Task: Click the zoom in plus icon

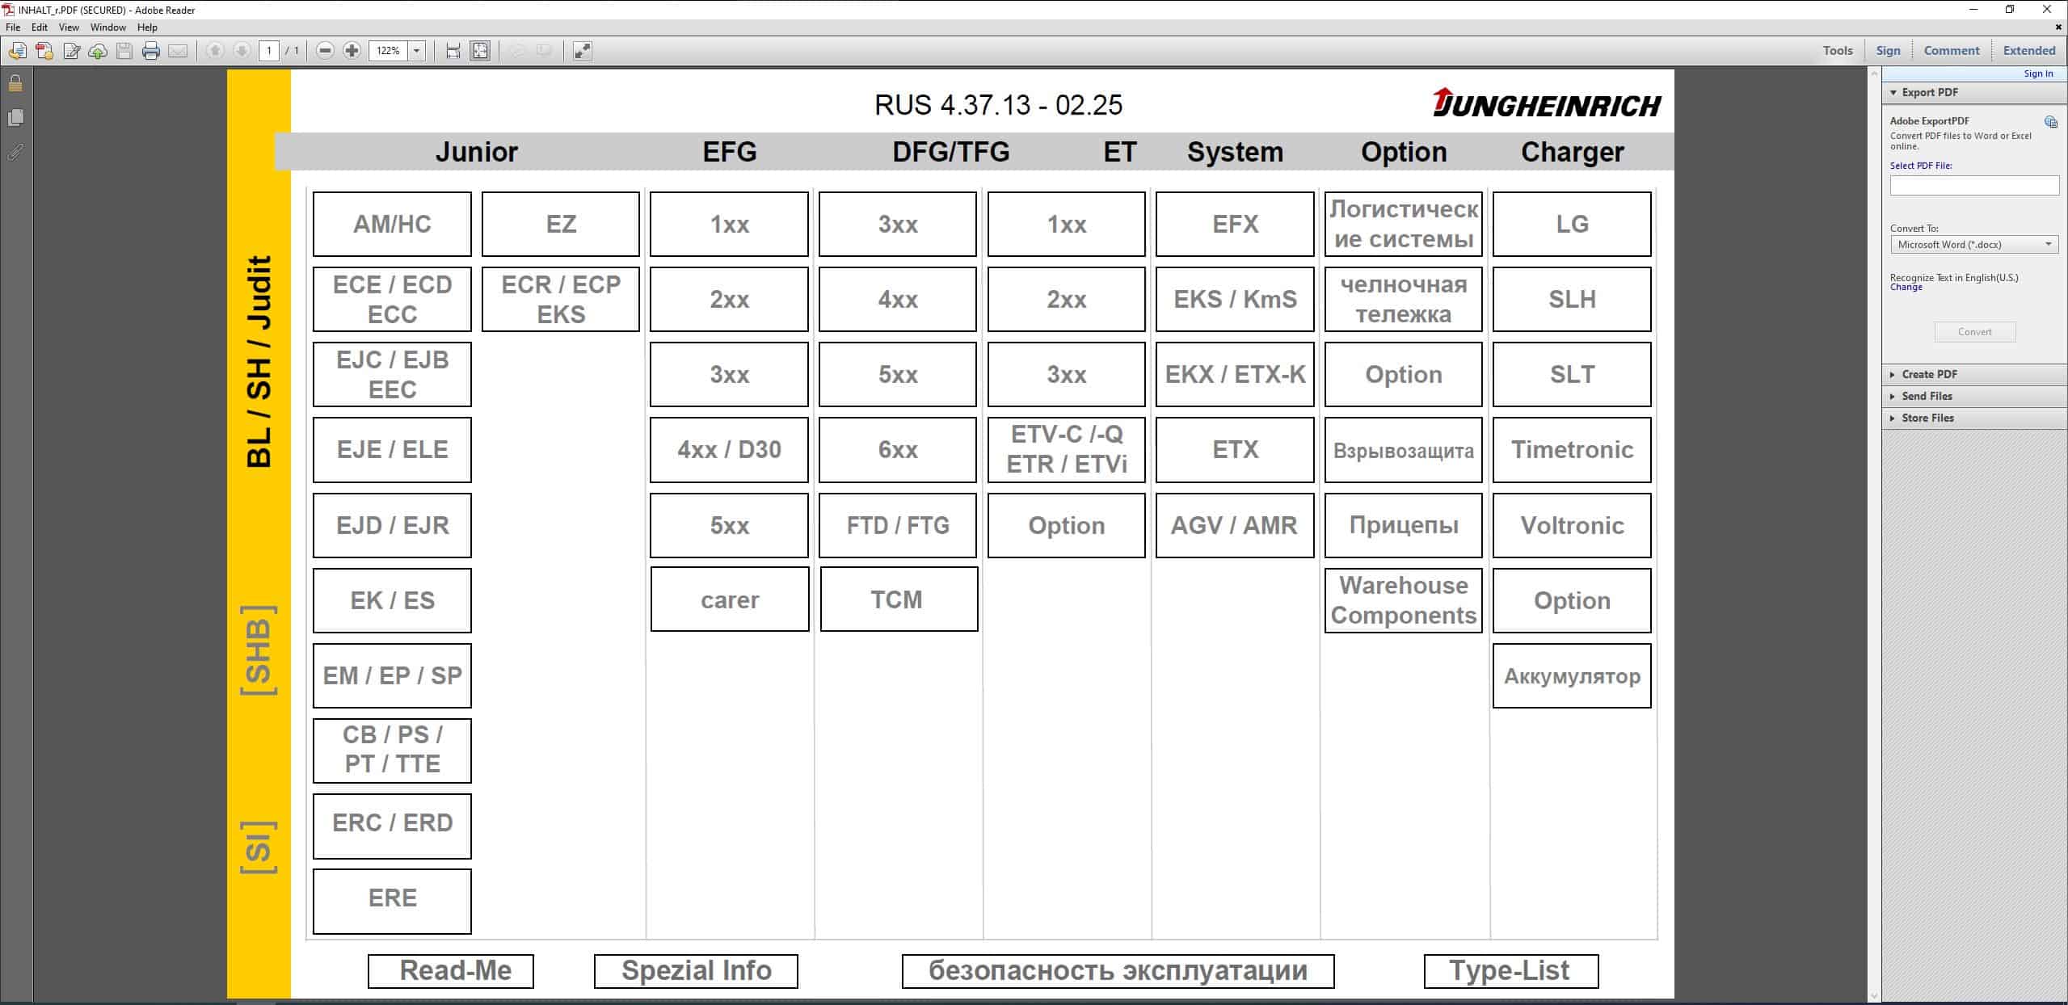Action: 352,51
